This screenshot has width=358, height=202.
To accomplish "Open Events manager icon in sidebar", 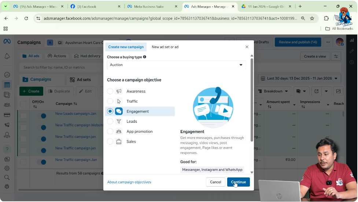I will [7, 135].
